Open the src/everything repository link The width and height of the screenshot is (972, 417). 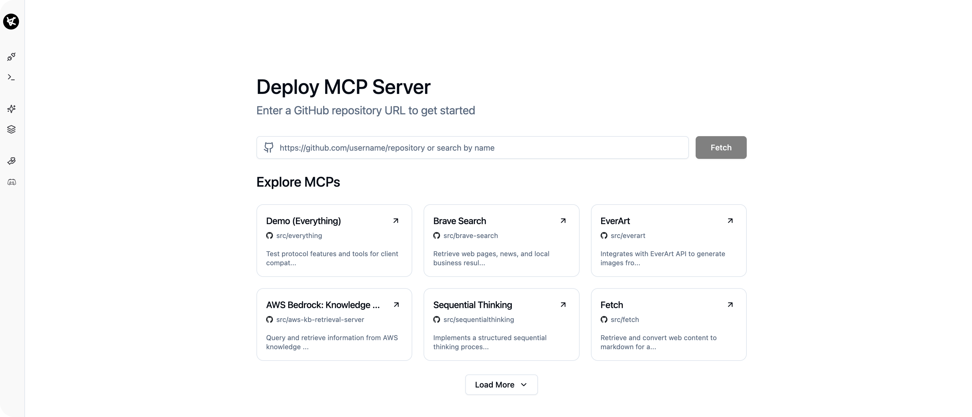coord(299,235)
